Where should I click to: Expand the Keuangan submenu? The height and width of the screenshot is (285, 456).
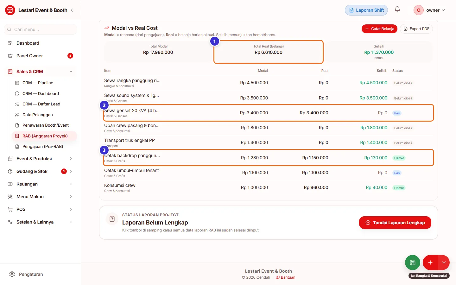[71, 184]
